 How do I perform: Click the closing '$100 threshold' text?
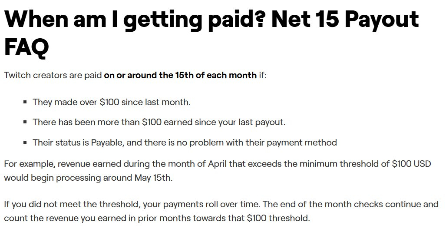(x=278, y=219)
